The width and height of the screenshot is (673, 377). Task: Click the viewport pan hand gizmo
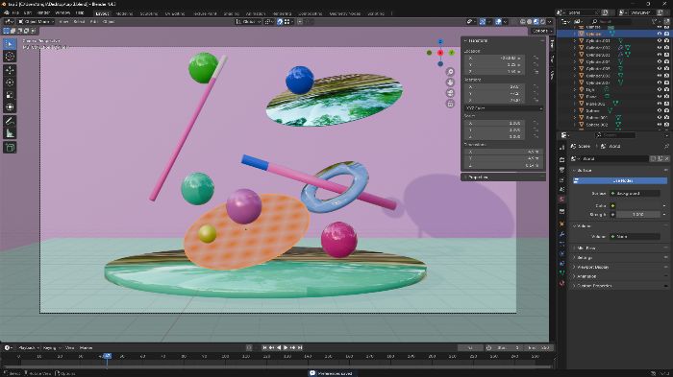point(450,82)
